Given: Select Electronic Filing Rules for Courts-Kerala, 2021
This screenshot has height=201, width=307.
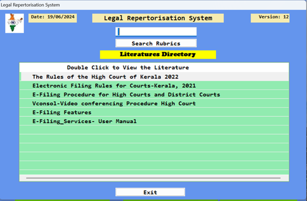Looking at the screenshot, I should (x=154, y=86).
